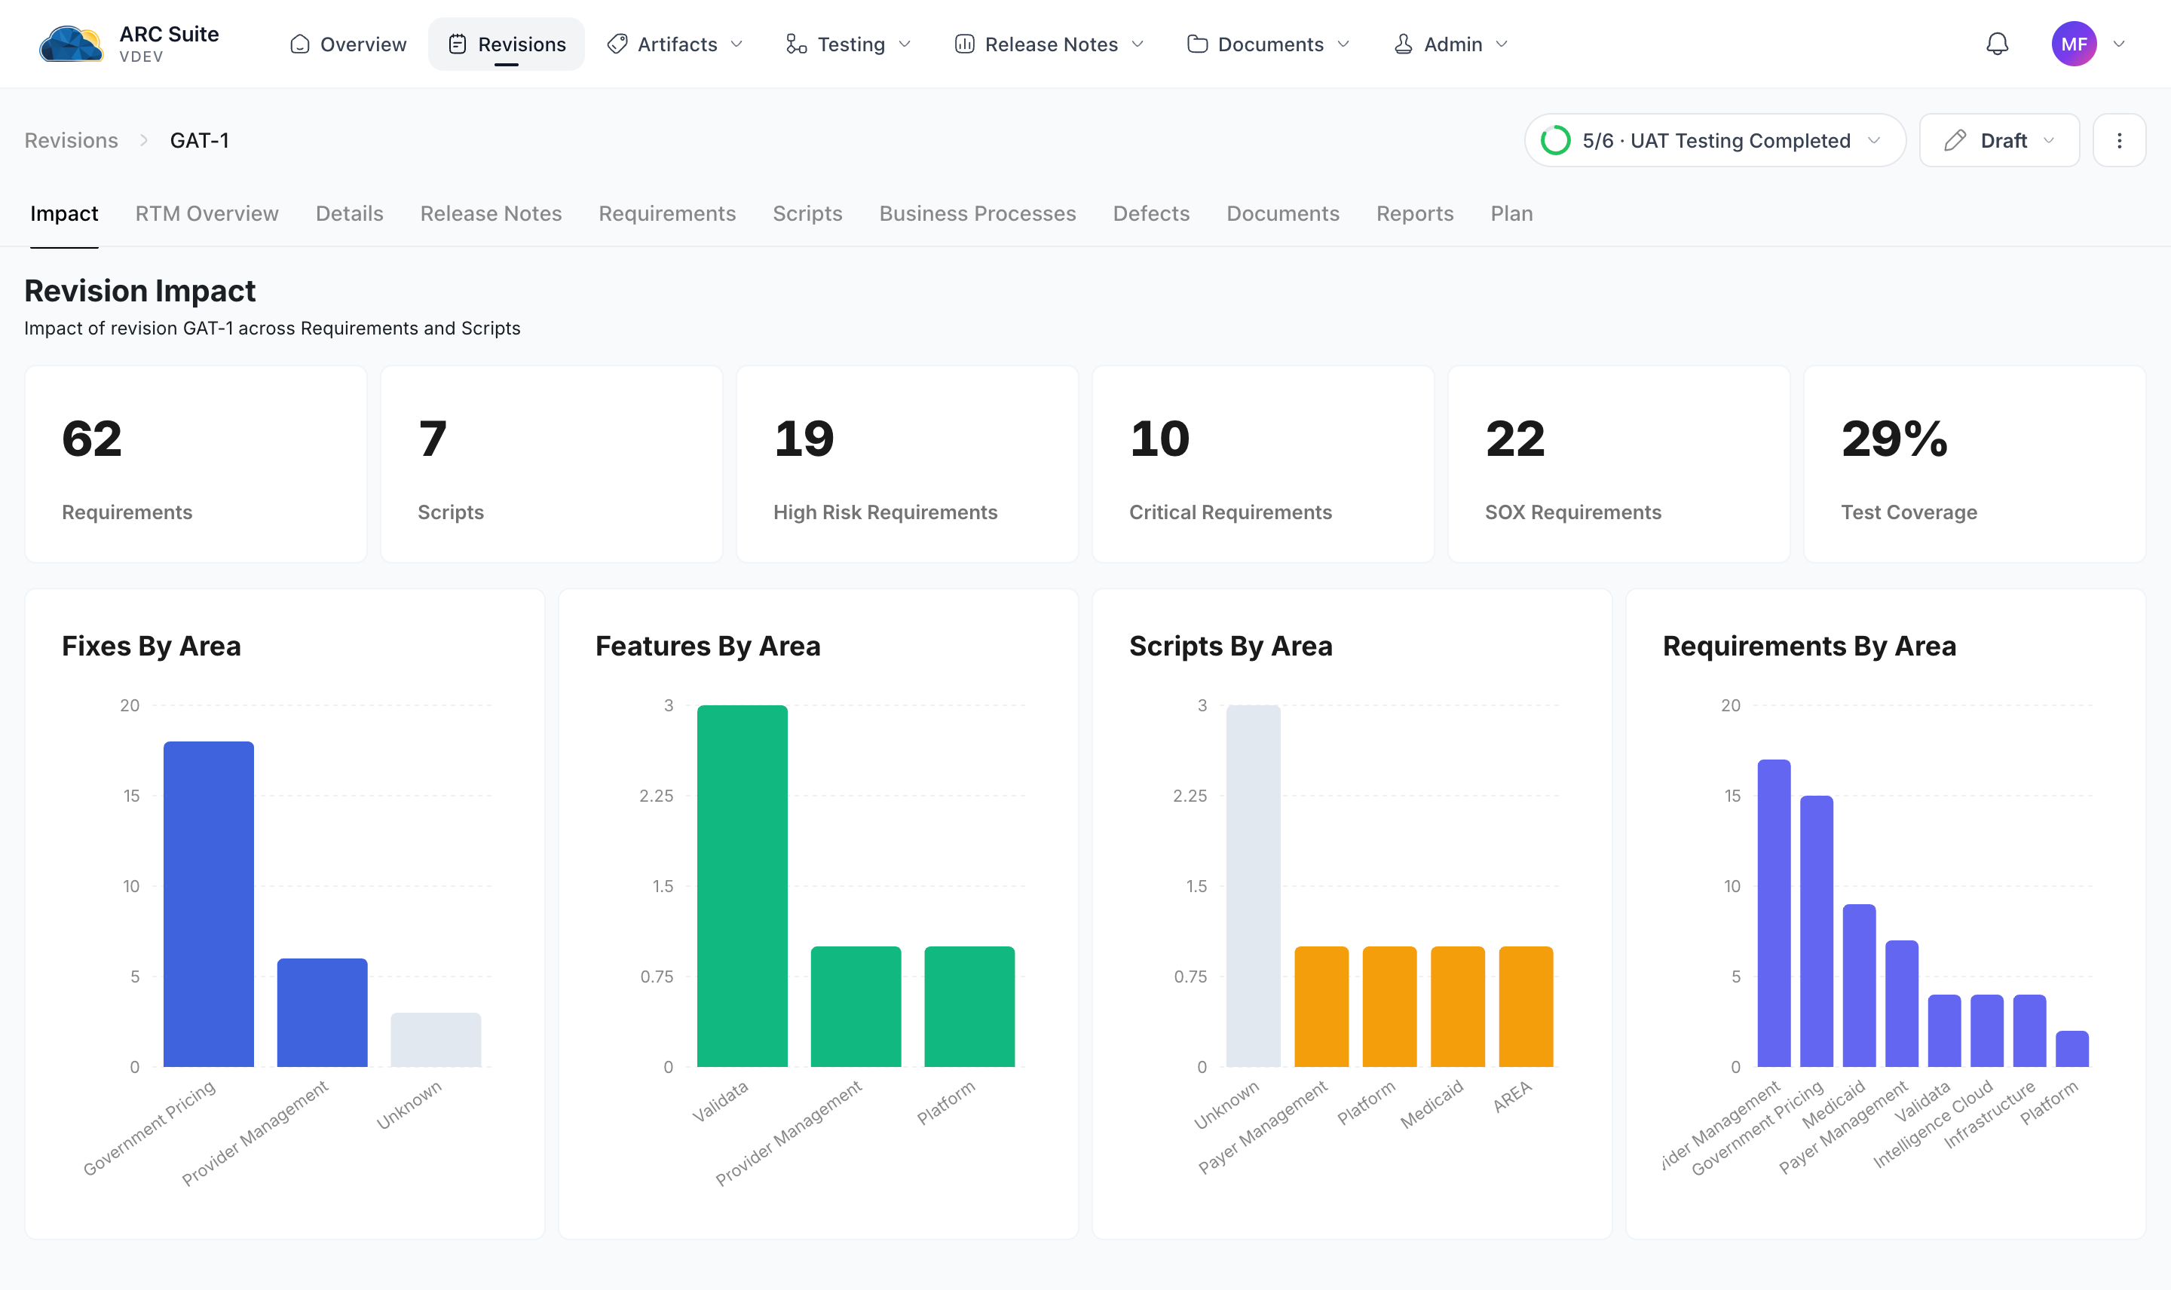
Task: Click the 29% Test Coverage card
Action: point(1974,464)
